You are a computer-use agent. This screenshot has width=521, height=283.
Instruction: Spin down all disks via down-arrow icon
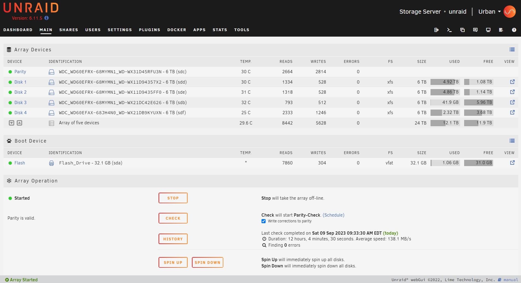(11, 123)
